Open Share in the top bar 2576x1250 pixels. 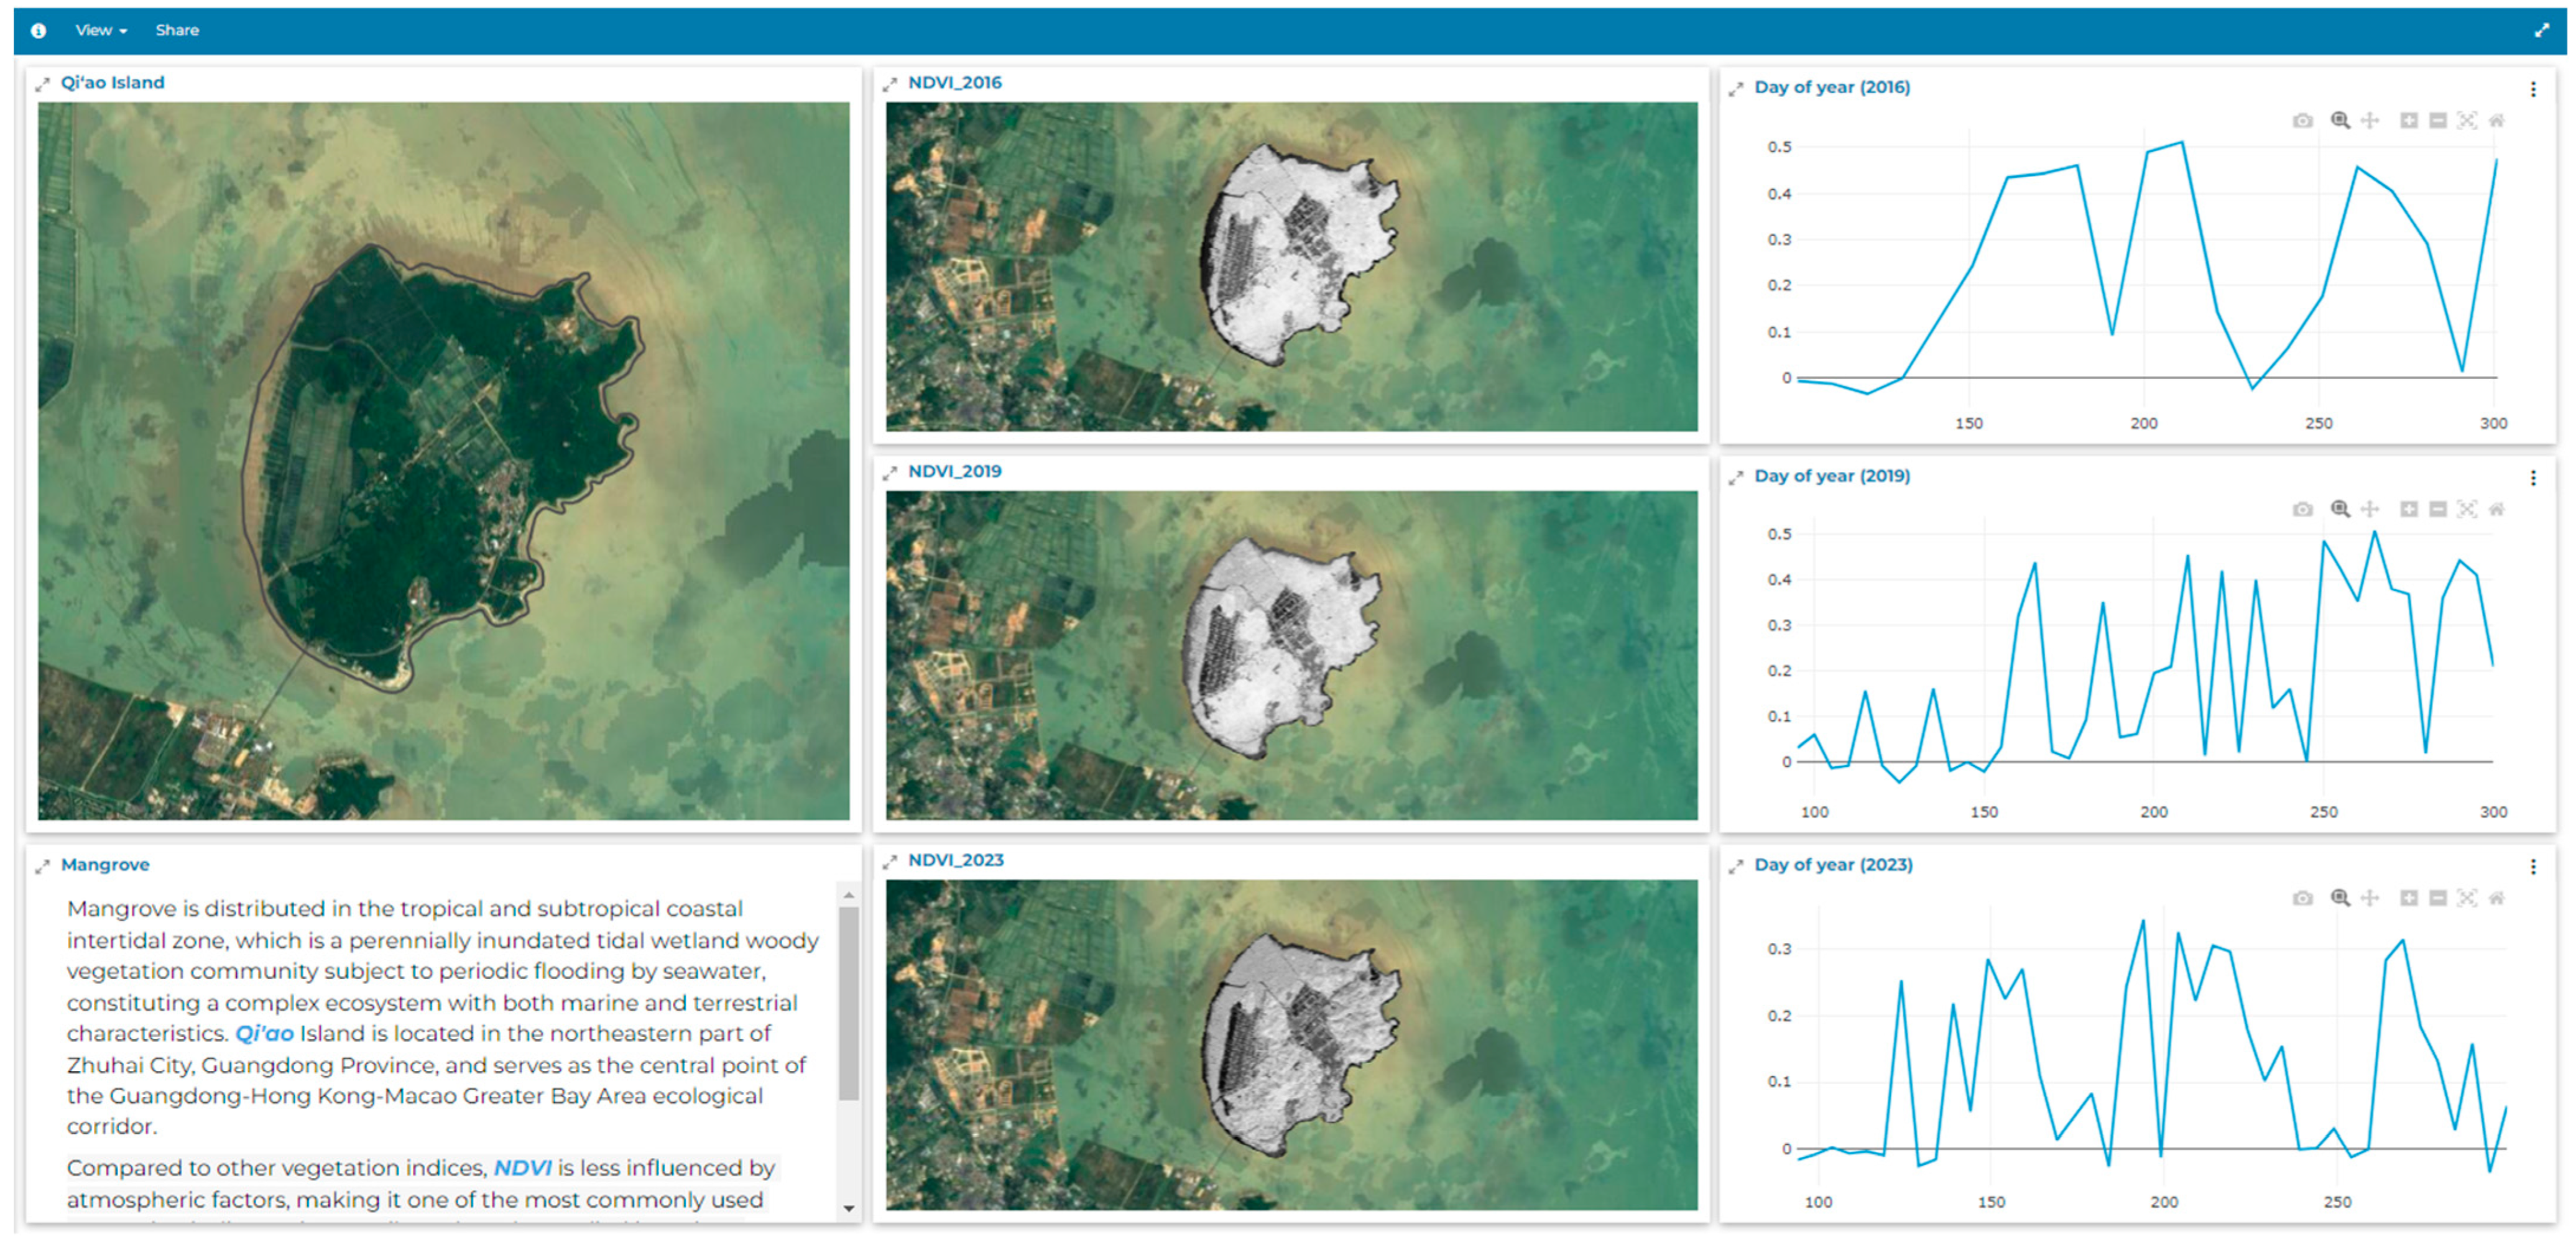click(x=177, y=31)
